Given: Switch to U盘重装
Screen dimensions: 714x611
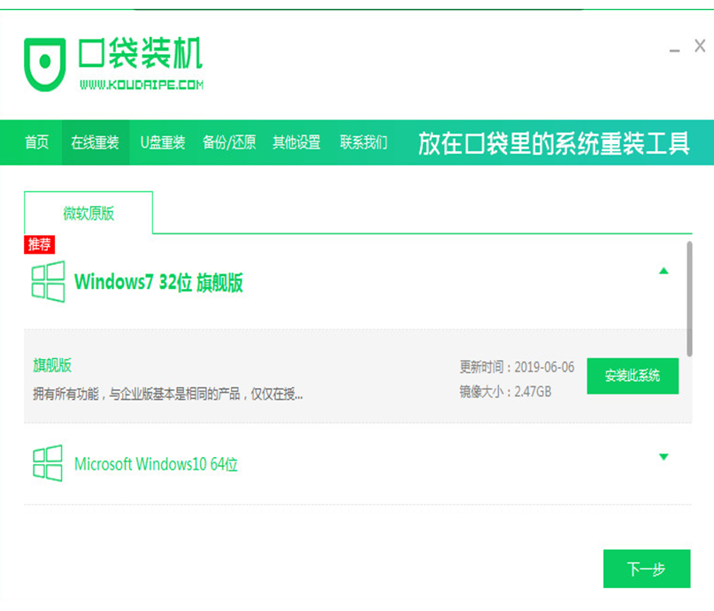Looking at the screenshot, I should [162, 142].
